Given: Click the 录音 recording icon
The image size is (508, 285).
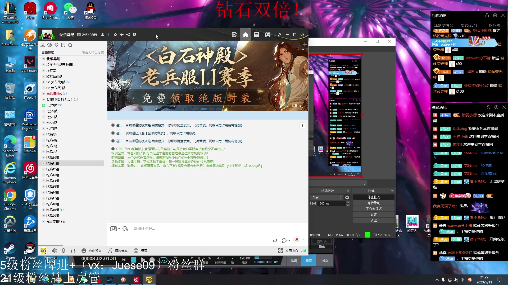Looking at the screenshot, I should (136, 251).
